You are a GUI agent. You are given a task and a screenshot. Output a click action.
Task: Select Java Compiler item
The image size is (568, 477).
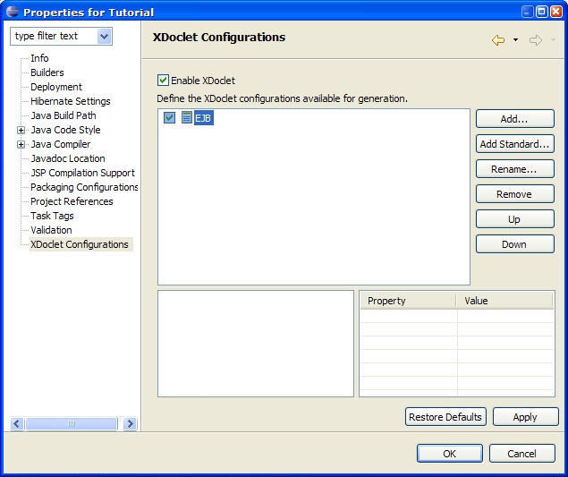click(61, 144)
